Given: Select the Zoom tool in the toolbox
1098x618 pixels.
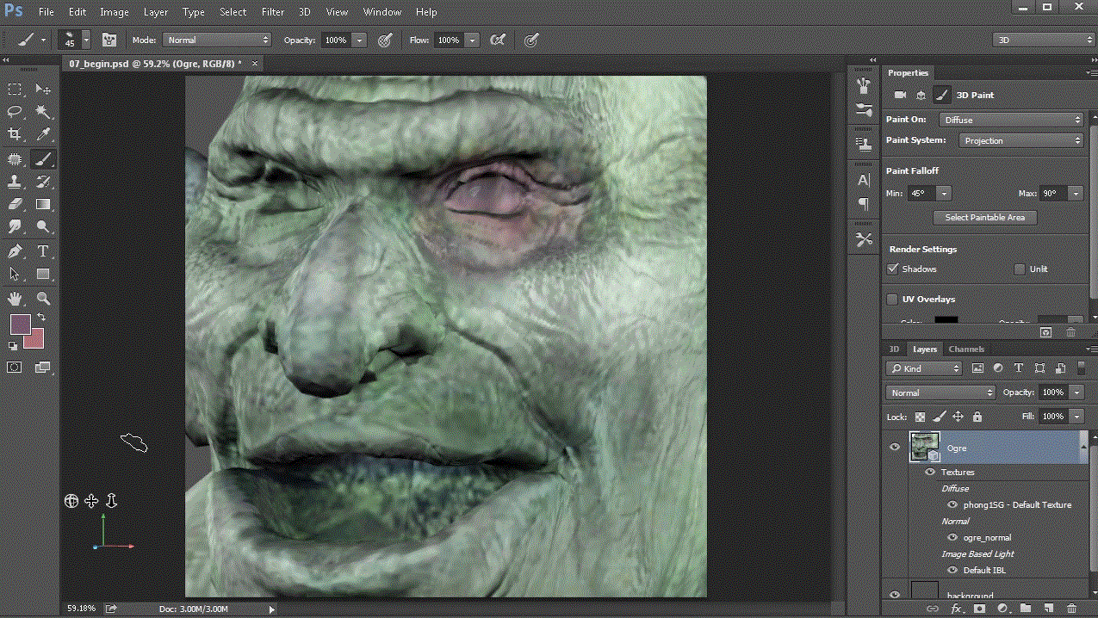Looking at the screenshot, I should pos(43,299).
